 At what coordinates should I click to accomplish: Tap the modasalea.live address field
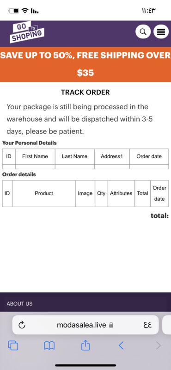(x=85, y=325)
